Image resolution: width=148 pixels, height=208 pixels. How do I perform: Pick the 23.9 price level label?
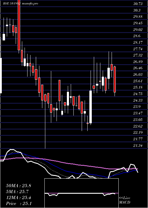[x=137, y=107]
